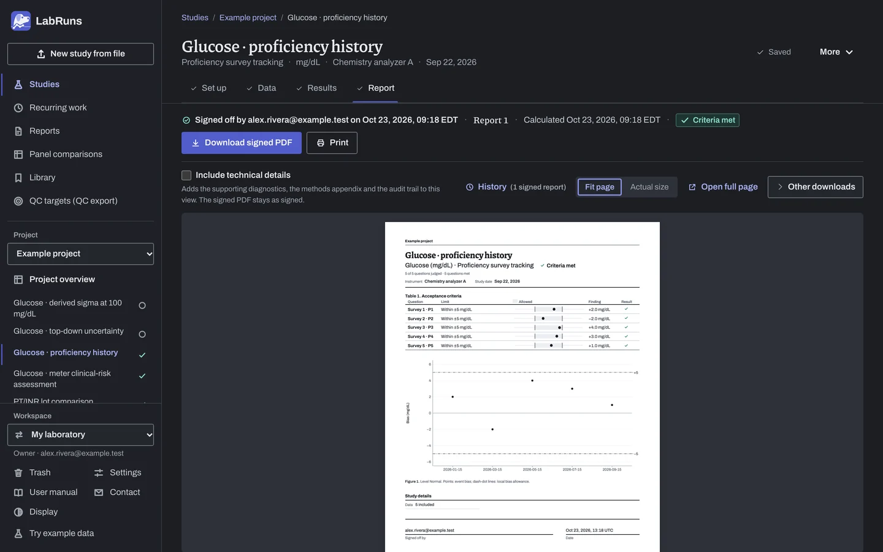Click the Settings link
Viewport: 883px width, 552px height.
[x=118, y=473]
